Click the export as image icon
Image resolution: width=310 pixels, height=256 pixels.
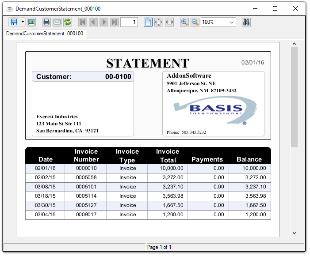tap(31, 22)
